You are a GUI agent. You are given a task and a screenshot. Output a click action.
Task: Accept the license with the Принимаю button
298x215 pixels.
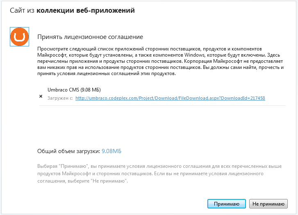pyautogui.click(x=227, y=204)
